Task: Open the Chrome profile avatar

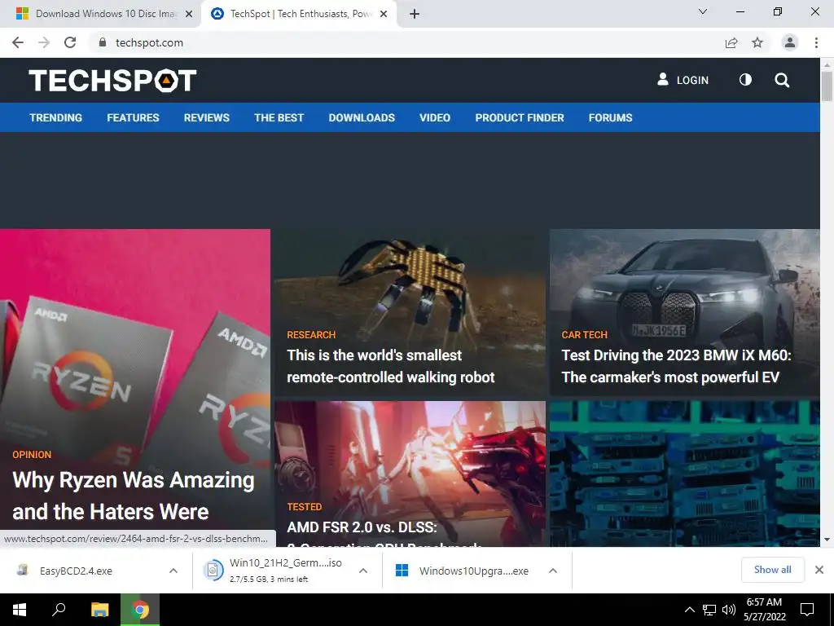Action: (x=790, y=42)
